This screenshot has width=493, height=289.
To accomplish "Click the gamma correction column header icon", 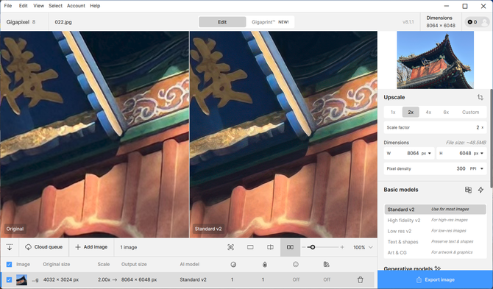I will point(327,265).
